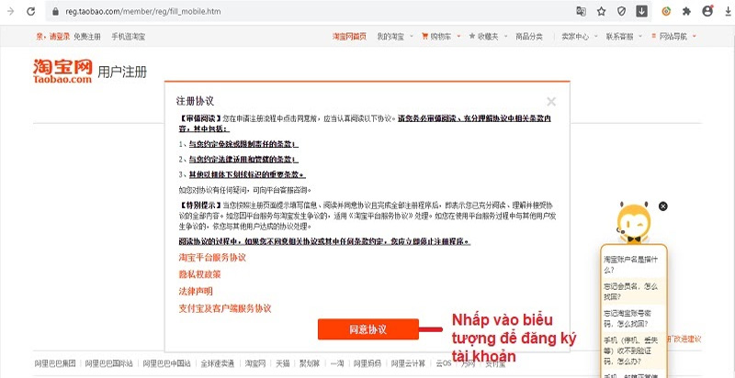
Task: Open footer link 阿里巴巴国际站
Action: (x=108, y=363)
